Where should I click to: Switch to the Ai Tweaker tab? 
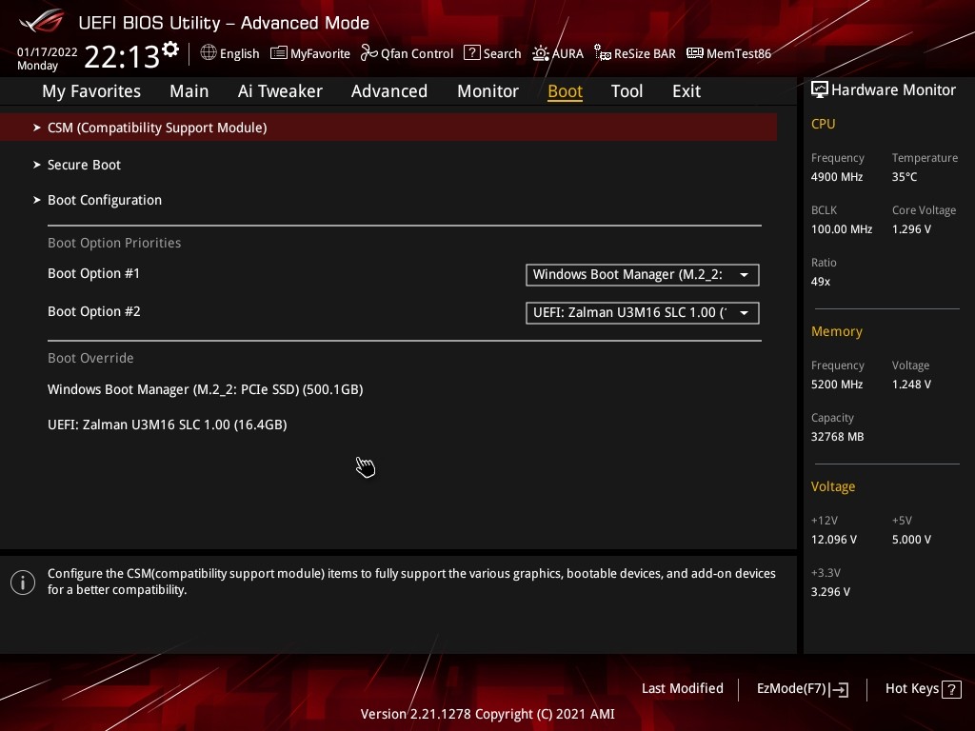280,91
